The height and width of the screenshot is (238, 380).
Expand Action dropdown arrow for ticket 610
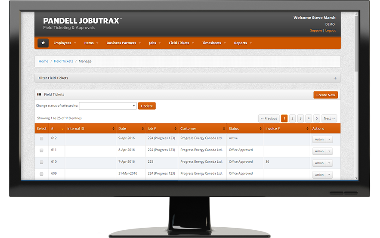click(x=329, y=163)
